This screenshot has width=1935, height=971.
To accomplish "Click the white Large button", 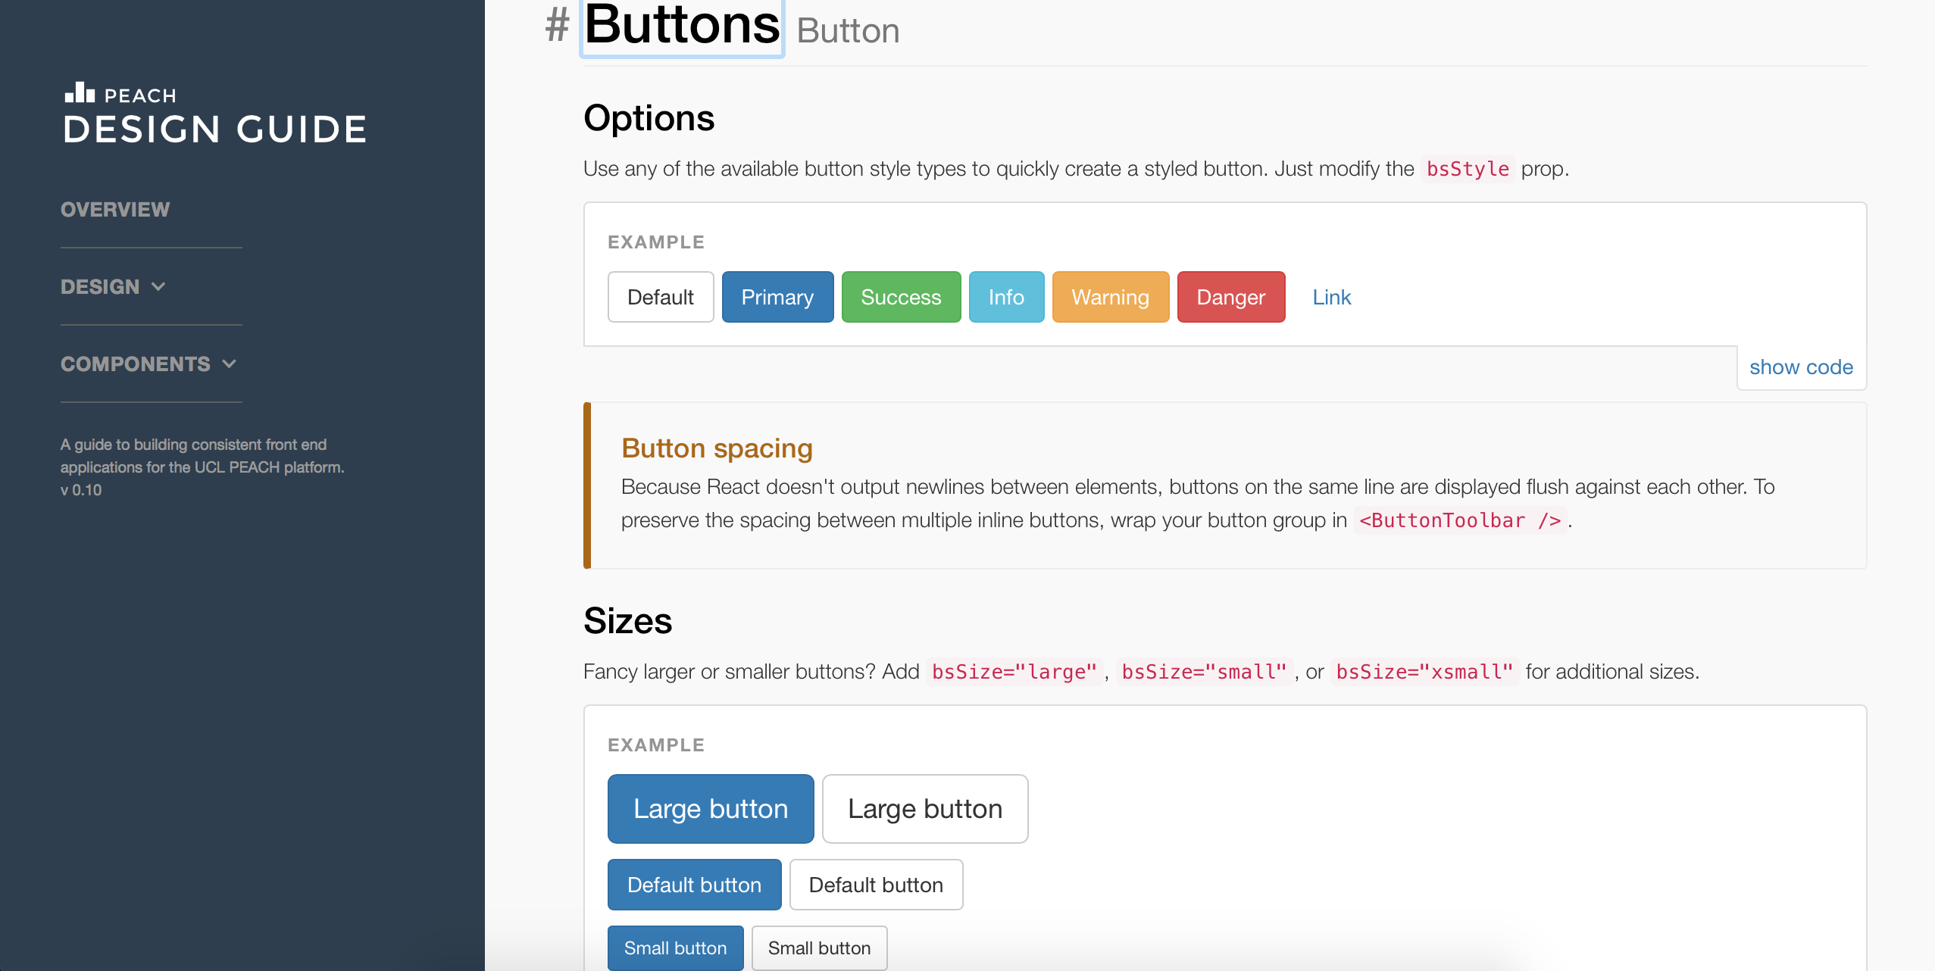I will pos(925,809).
